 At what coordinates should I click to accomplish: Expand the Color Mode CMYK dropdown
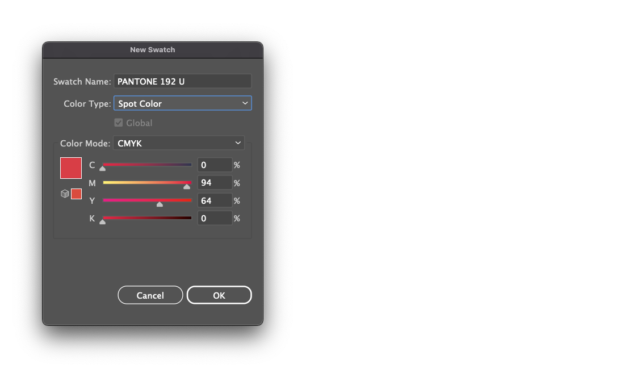(x=179, y=144)
